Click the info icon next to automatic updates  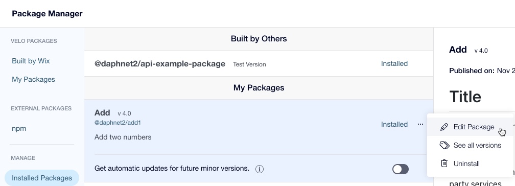(x=260, y=169)
